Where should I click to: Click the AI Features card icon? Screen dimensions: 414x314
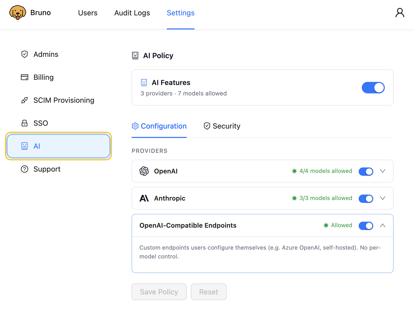click(144, 82)
